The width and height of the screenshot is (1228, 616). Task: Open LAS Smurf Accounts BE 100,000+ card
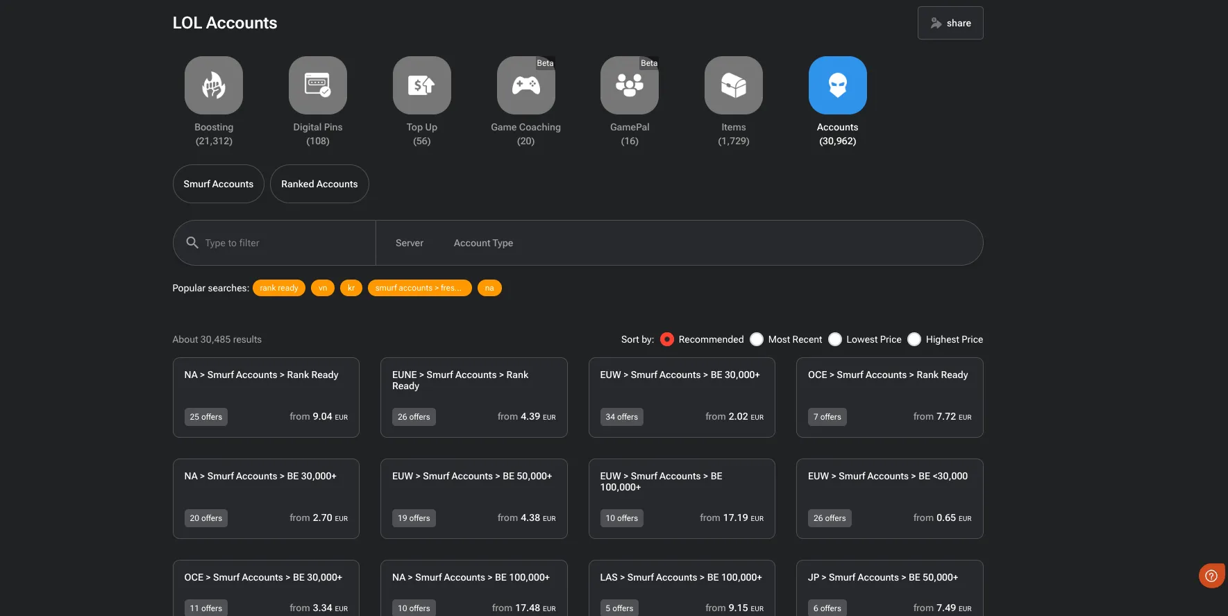click(x=682, y=588)
